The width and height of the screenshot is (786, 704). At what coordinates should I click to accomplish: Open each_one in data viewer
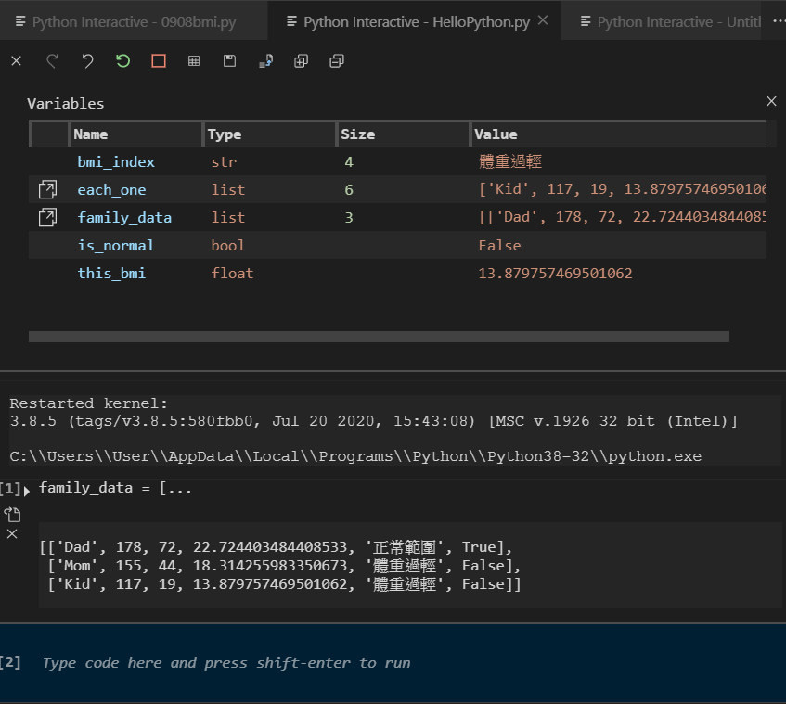[x=47, y=190]
